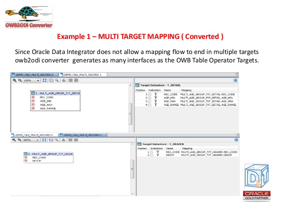
Task: Open the upper editor tab list dropdown
Action: pos(237,74)
